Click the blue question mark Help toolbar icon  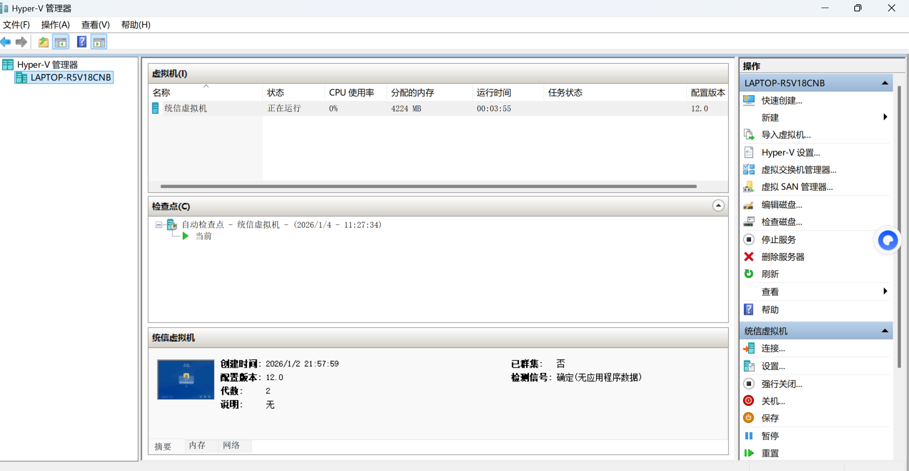[82, 42]
